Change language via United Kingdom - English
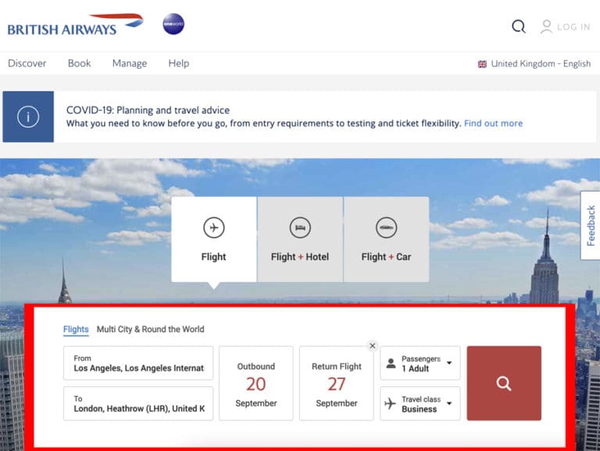The height and width of the screenshot is (451, 600). (x=541, y=63)
